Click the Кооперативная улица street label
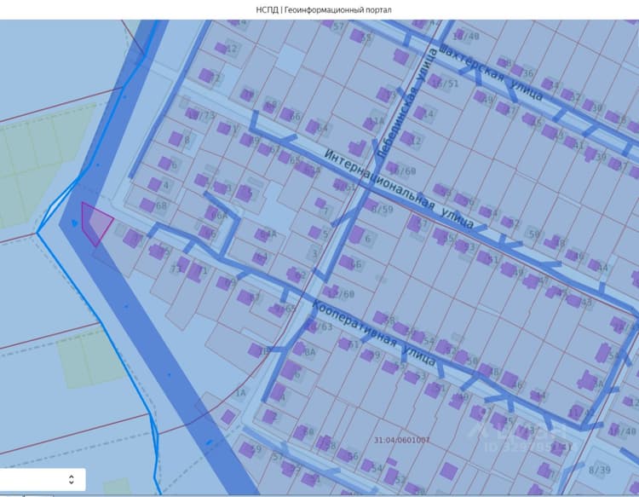This screenshot has width=639, height=497. tap(374, 332)
